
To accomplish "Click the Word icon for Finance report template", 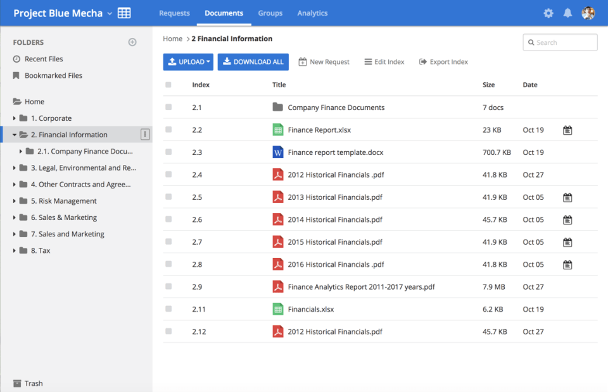I will (277, 152).
